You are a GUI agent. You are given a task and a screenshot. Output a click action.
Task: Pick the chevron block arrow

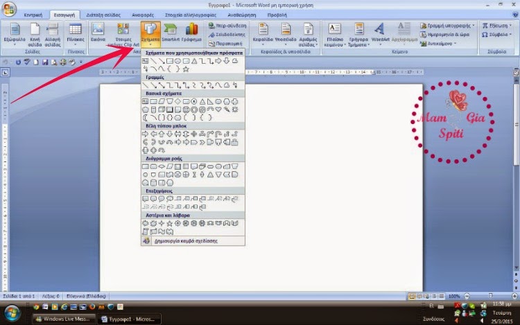202,142
